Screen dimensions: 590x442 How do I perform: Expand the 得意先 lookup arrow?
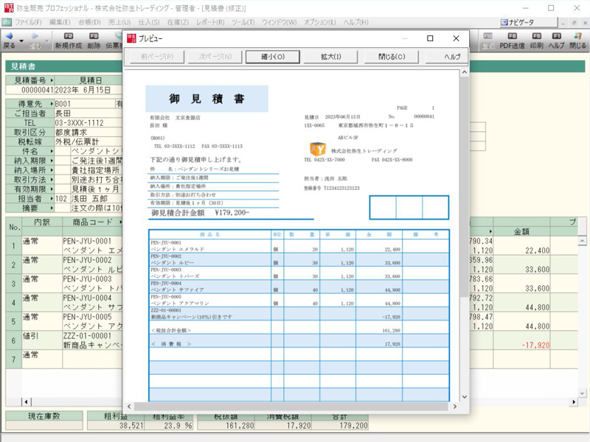(x=52, y=104)
